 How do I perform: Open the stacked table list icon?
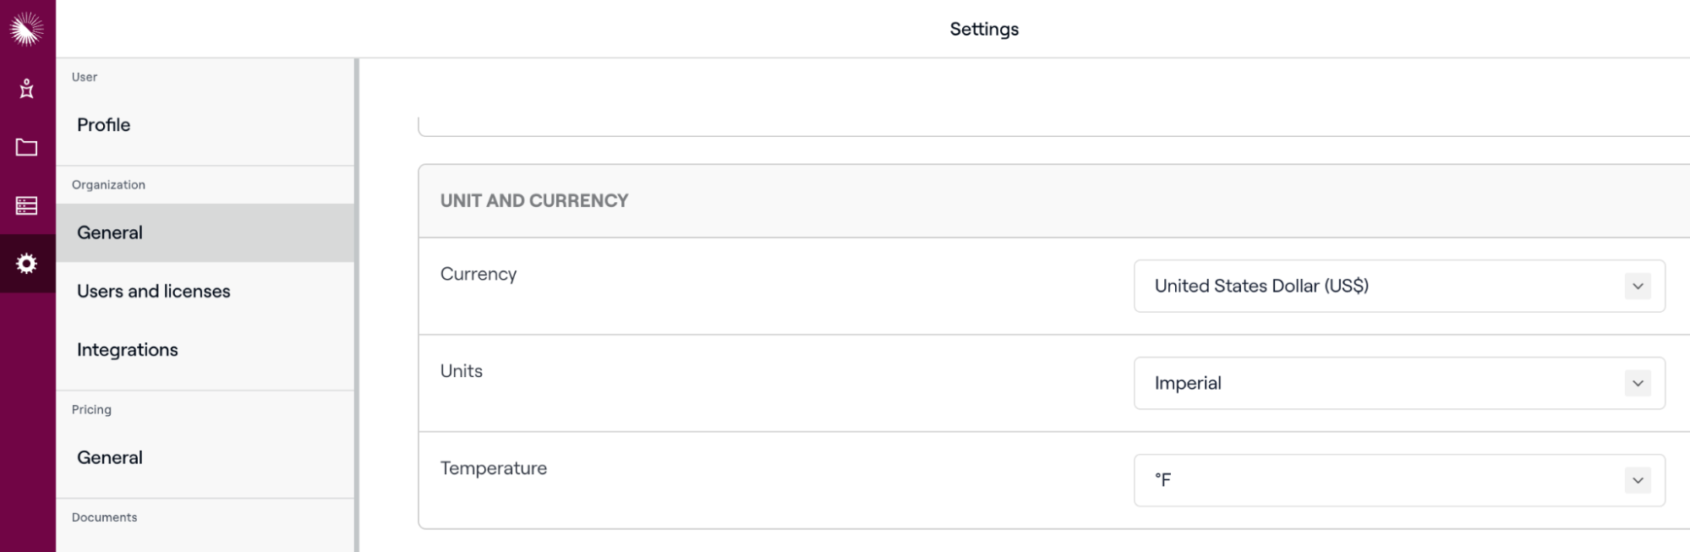pyautogui.click(x=26, y=205)
